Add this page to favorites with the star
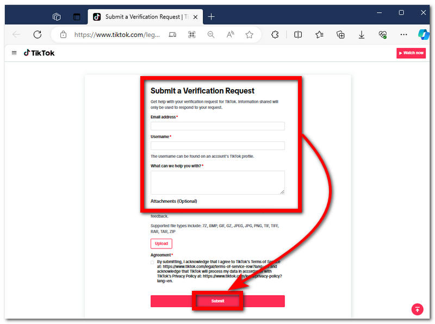The width and height of the screenshot is (435, 324). (x=249, y=34)
